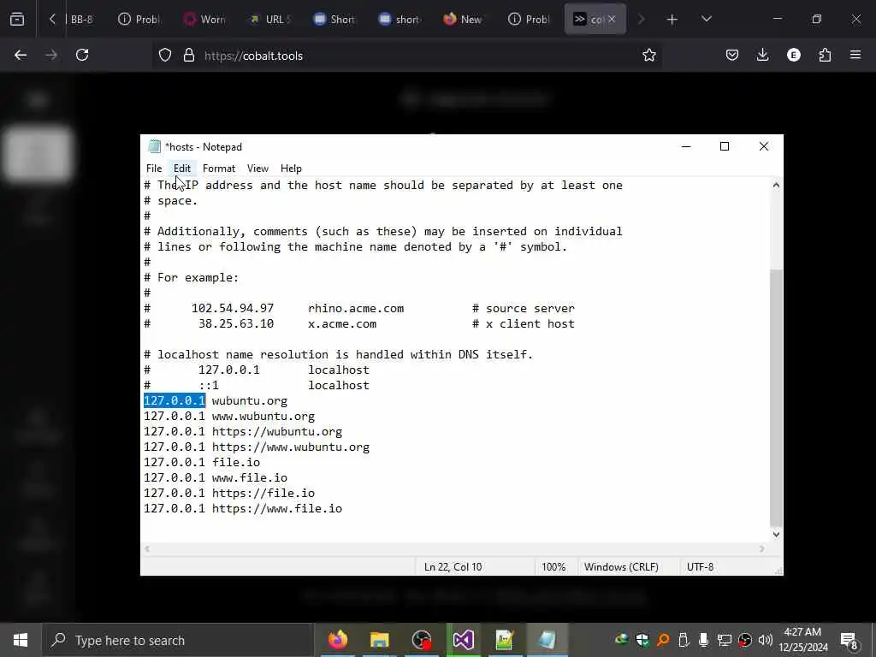
Task: Save page to Pocket
Action: click(x=732, y=56)
